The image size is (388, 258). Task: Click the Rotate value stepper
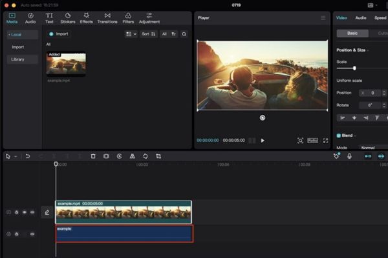pos(383,105)
